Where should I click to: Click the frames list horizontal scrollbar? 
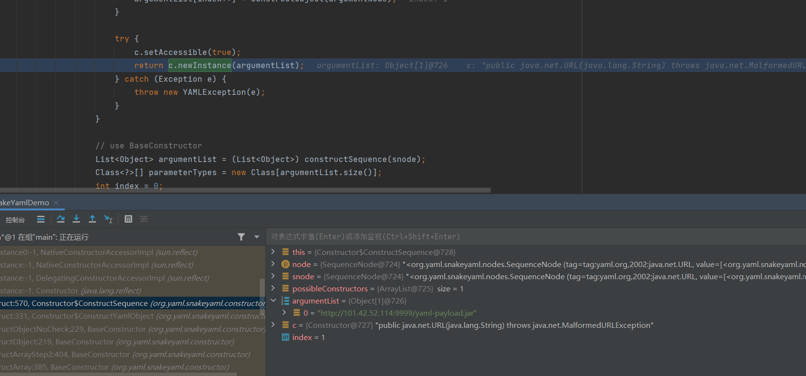[118, 374]
